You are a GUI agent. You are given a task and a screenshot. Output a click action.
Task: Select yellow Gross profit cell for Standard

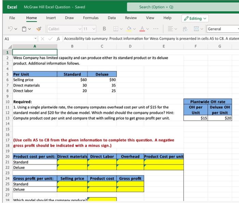pyautogui.click(x=130, y=184)
